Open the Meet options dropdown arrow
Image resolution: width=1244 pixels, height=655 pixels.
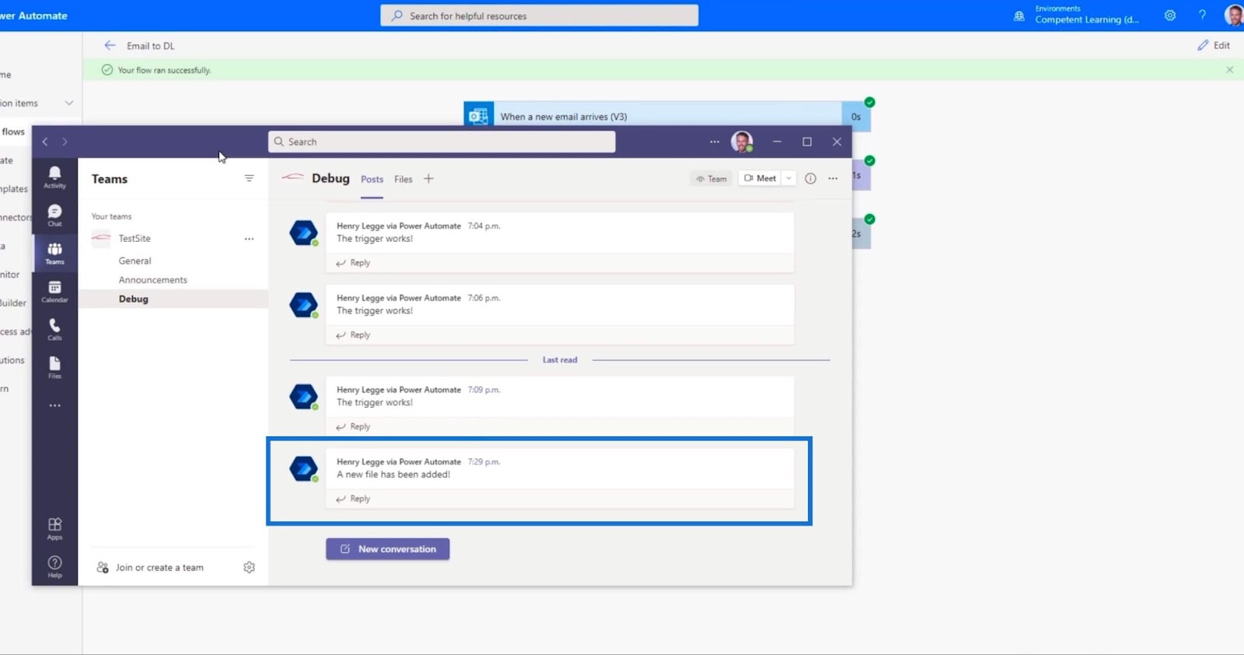point(788,178)
